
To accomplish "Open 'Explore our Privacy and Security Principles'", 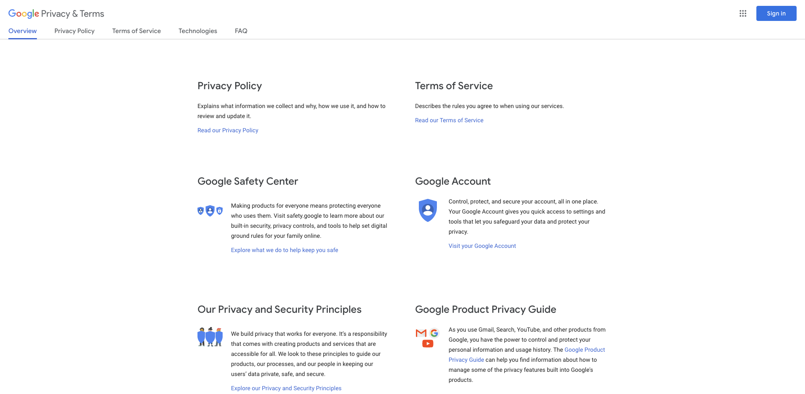I will tap(286, 388).
